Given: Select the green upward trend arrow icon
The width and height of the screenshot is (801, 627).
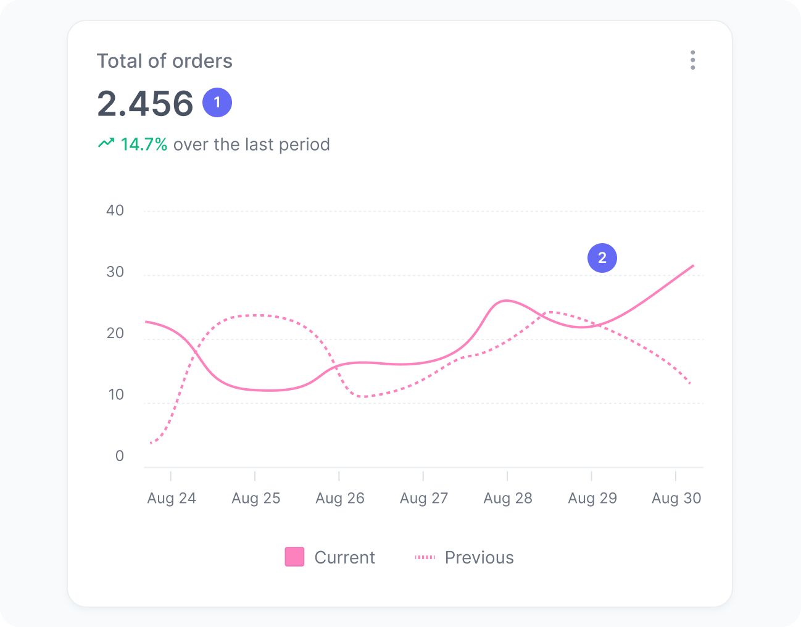Looking at the screenshot, I should pos(106,142).
